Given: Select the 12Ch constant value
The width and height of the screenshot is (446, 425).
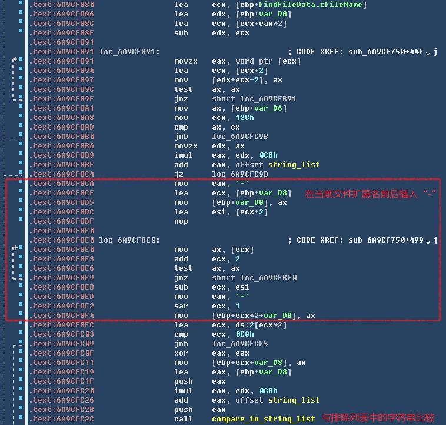Looking at the screenshot, I should coord(245,118).
